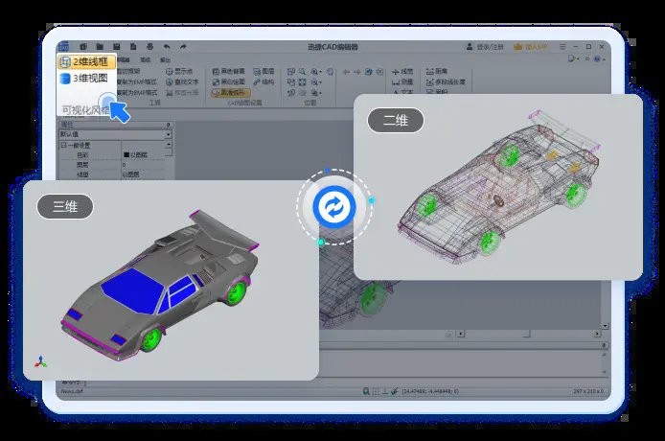Select the 3维视图 view option
This screenshot has width=665, height=441.
coord(88,78)
